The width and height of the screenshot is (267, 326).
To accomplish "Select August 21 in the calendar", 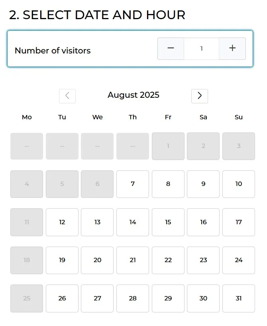I will tap(133, 260).
